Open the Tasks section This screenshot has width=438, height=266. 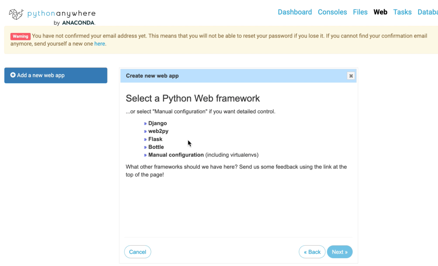click(x=402, y=12)
